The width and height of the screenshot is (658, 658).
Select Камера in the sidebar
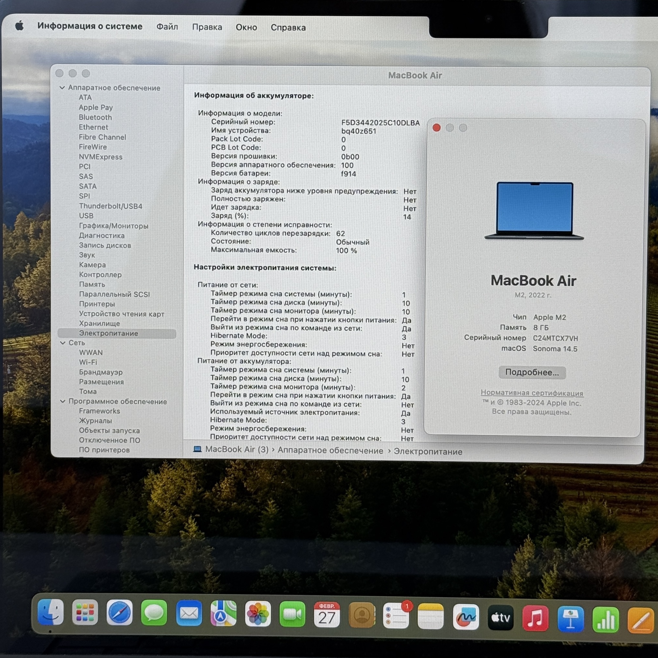92,265
